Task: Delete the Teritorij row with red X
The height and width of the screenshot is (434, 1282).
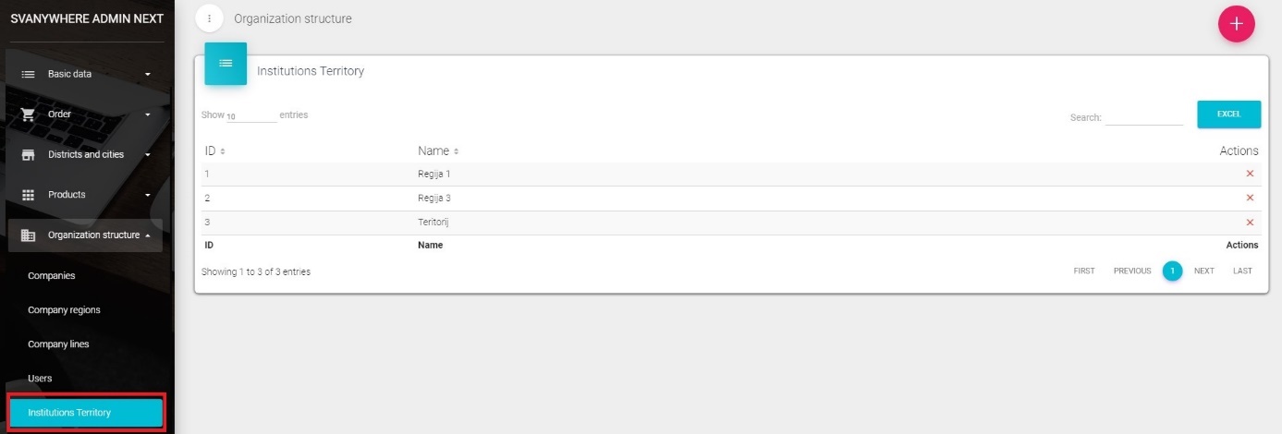Action: point(1250,223)
